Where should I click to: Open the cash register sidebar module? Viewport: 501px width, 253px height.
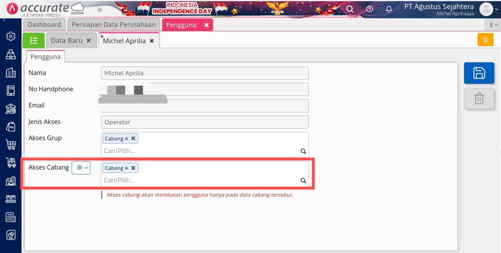[11, 54]
